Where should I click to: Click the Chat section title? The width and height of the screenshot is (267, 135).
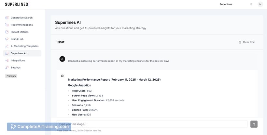click(61, 42)
